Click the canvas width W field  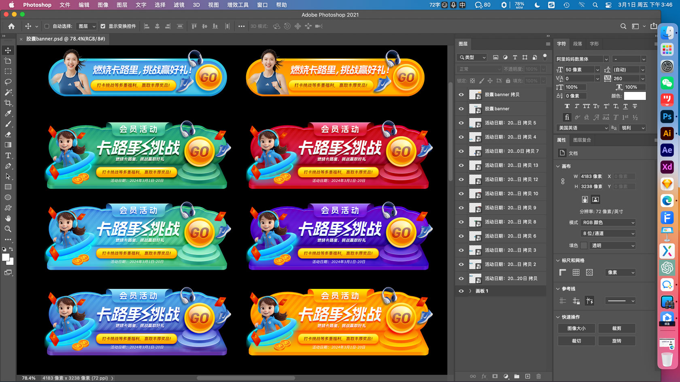591,177
